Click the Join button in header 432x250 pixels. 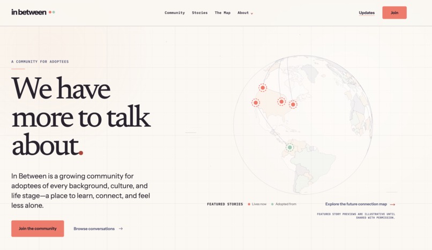pos(394,13)
